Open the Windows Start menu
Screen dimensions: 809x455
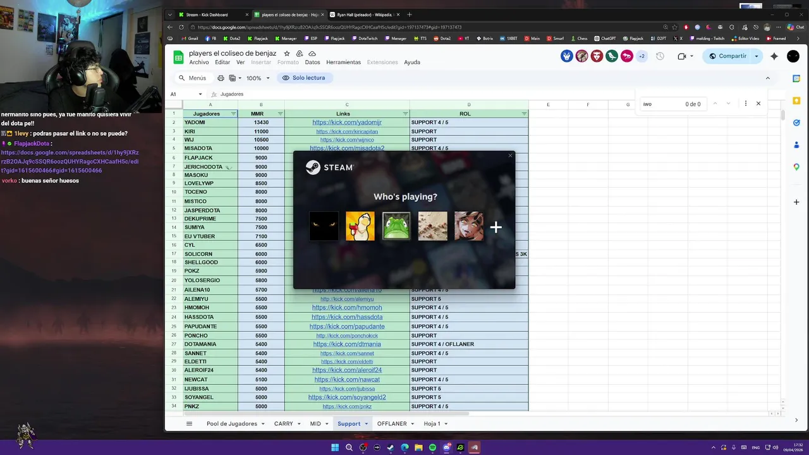(x=335, y=447)
